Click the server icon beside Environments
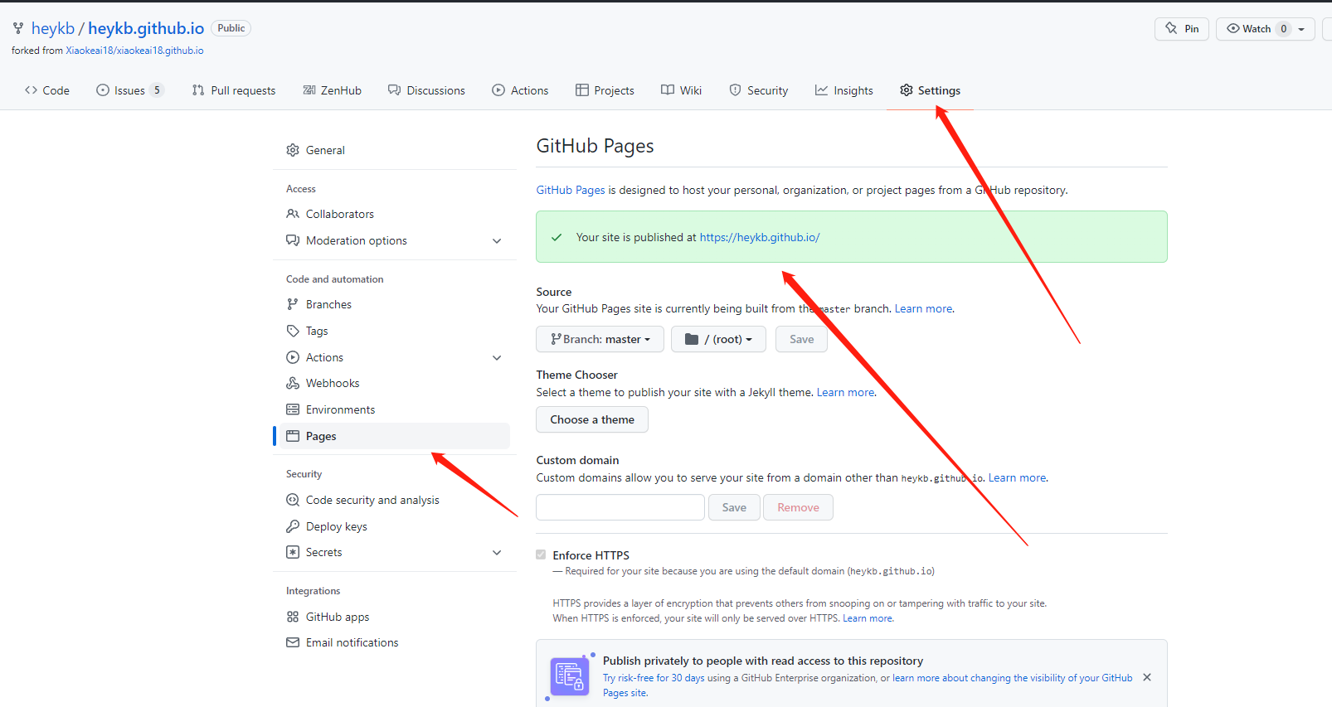The width and height of the screenshot is (1332, 707). click(293, 409)
